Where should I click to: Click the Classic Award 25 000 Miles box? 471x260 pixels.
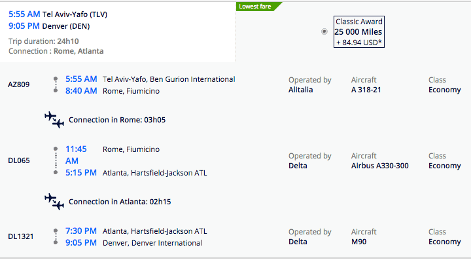(x=359, y=32)
